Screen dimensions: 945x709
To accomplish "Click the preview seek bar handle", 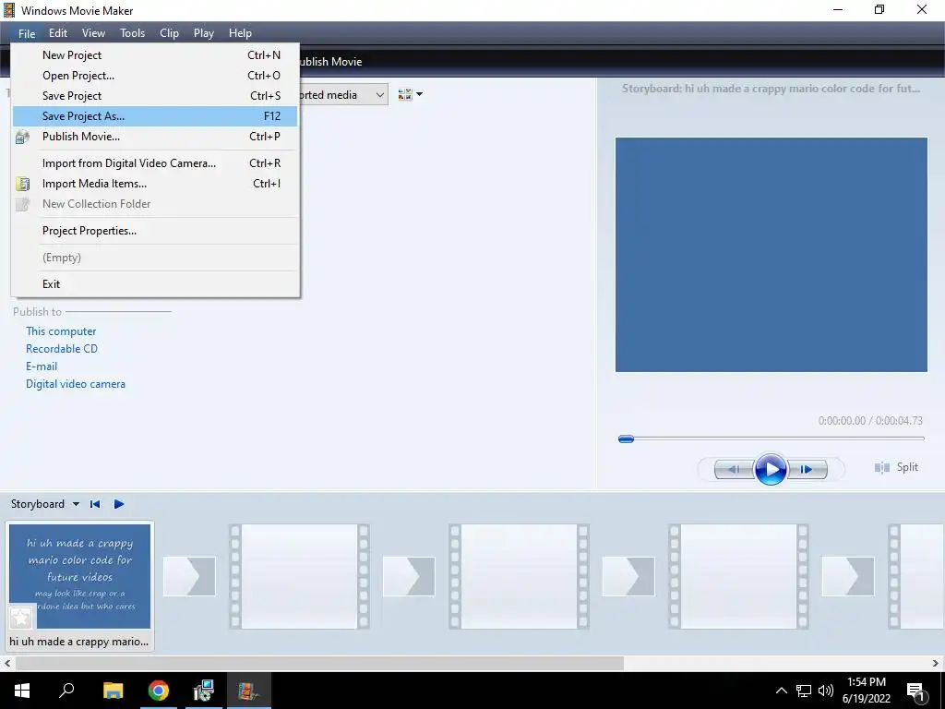I will [627, 439].
